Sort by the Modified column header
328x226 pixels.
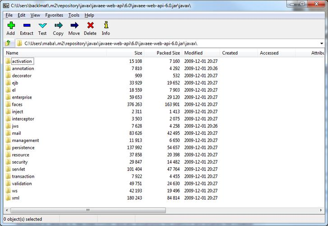[x=201, y=53]
